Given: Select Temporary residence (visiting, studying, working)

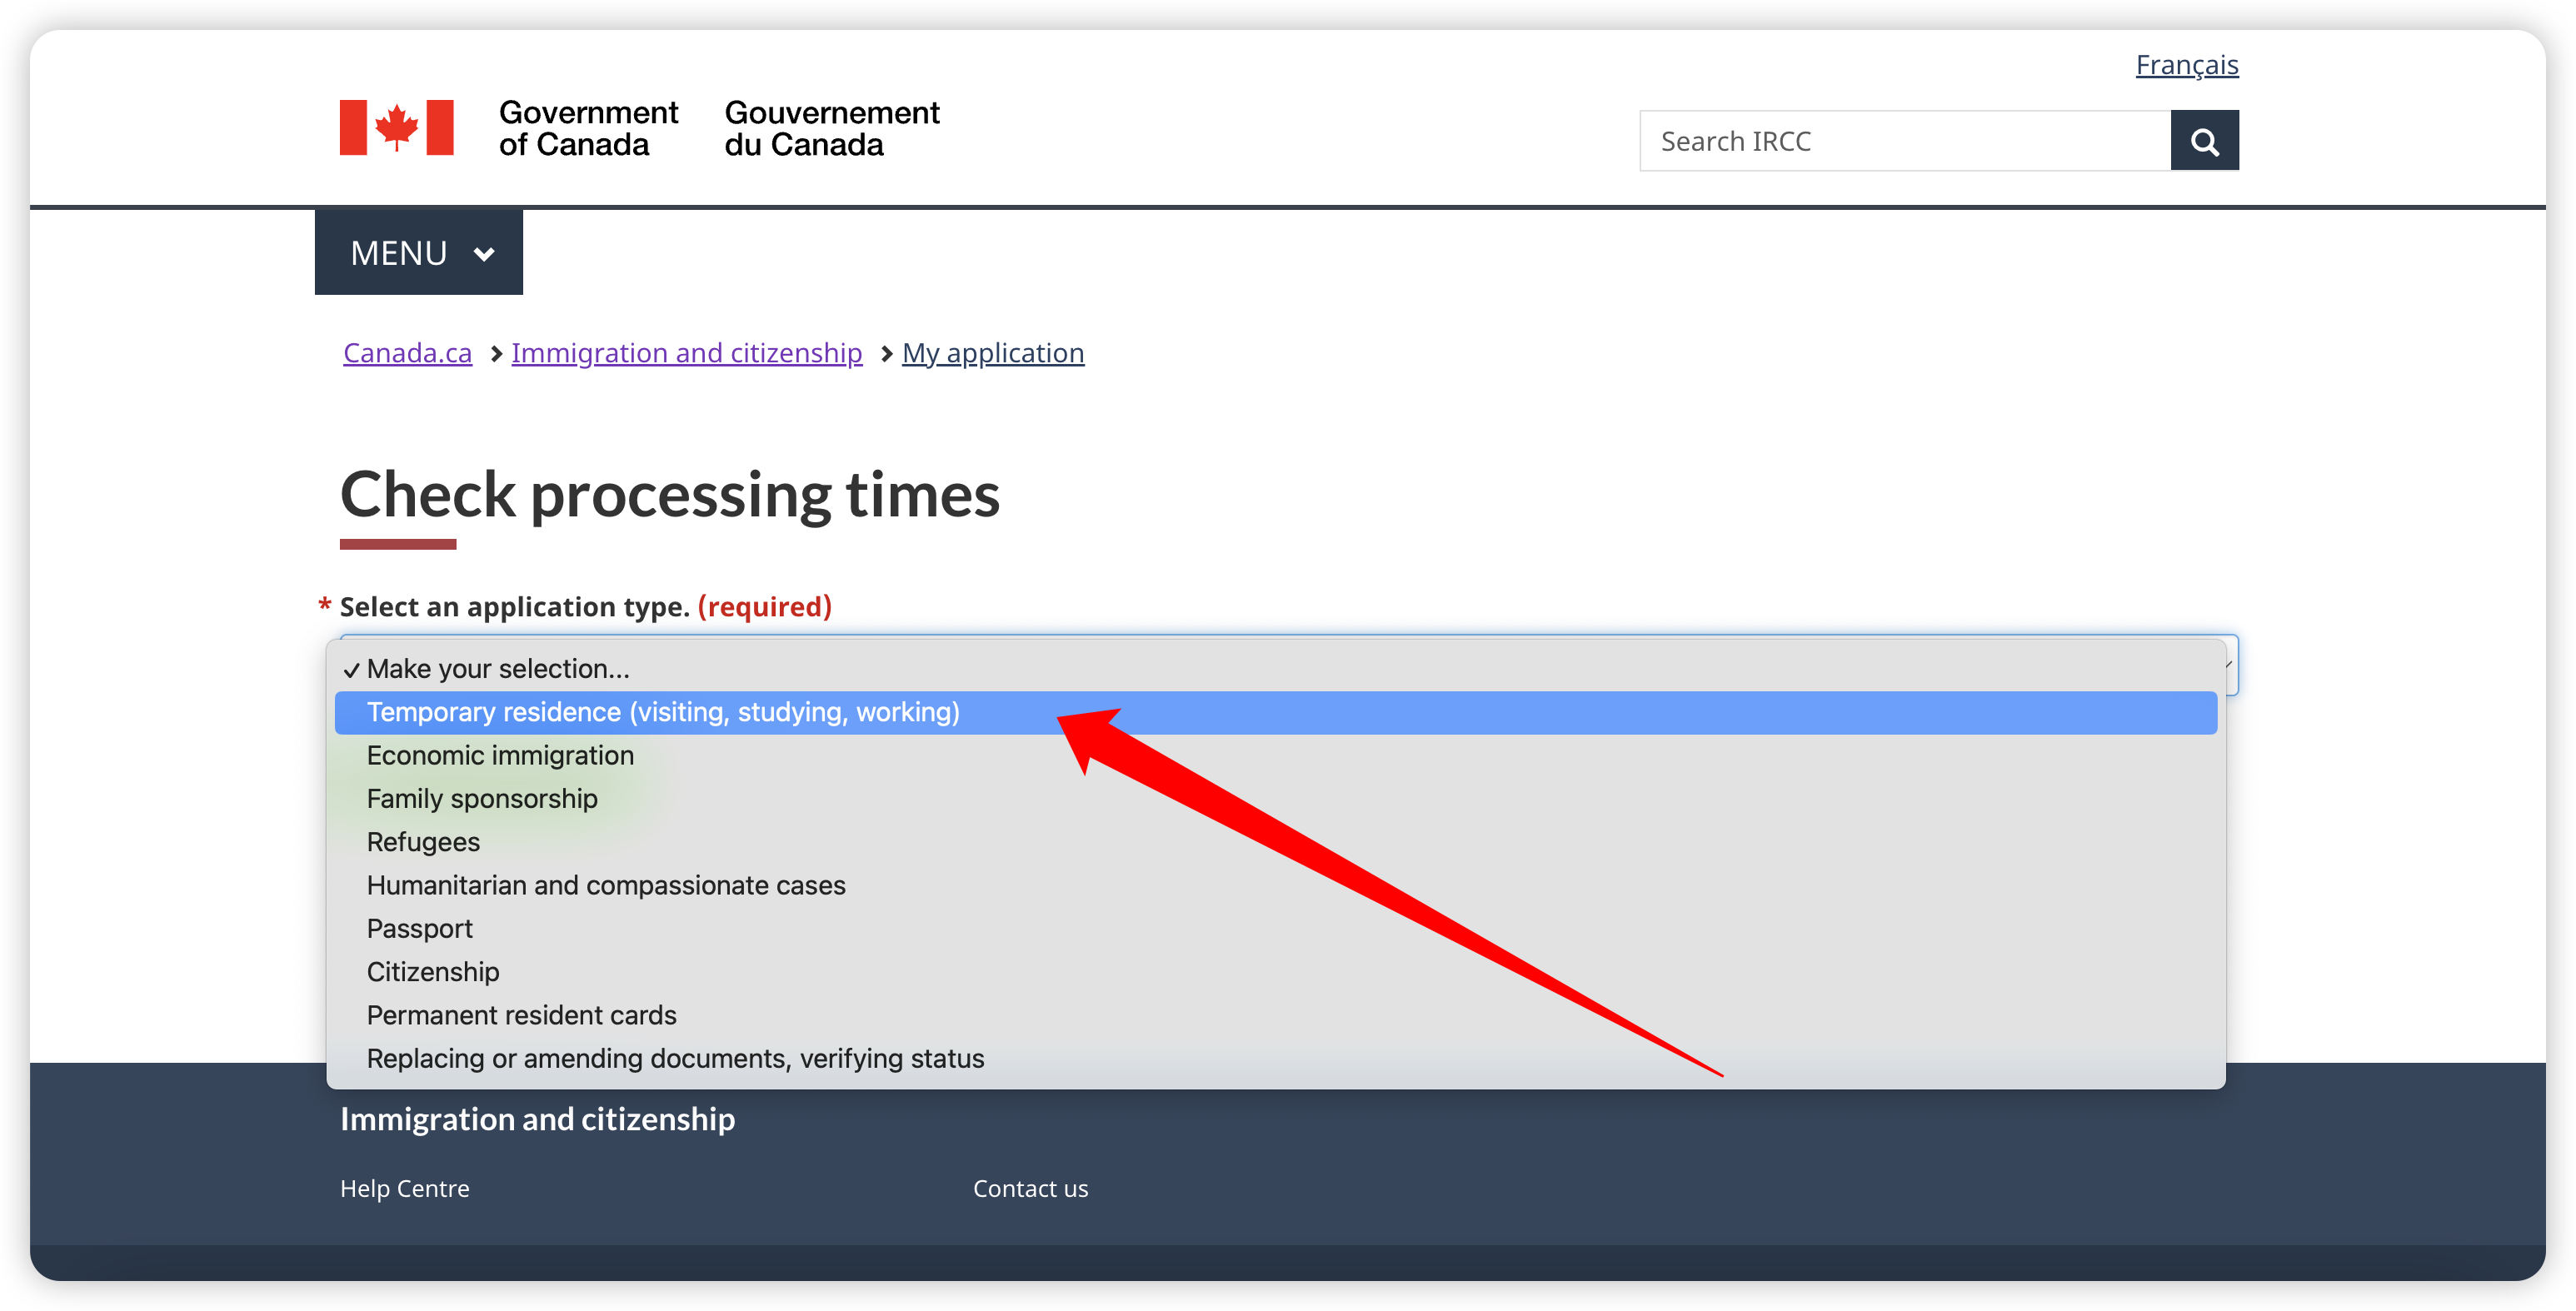Looking at the screenshot, I should (1276, 713).
